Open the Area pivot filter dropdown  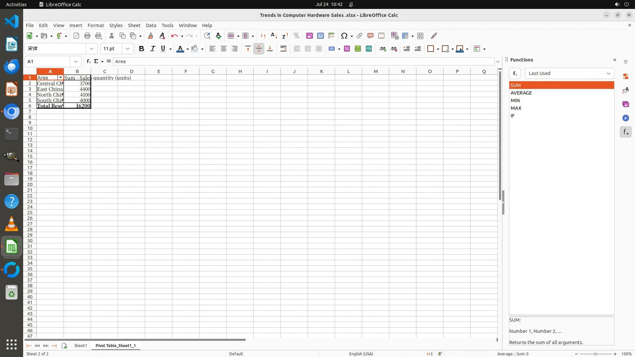pyautogui.click(x=60, y=77)
